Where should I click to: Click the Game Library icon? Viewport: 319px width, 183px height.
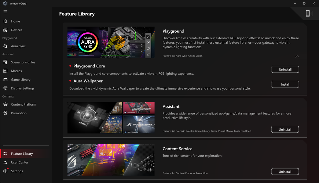5,80
